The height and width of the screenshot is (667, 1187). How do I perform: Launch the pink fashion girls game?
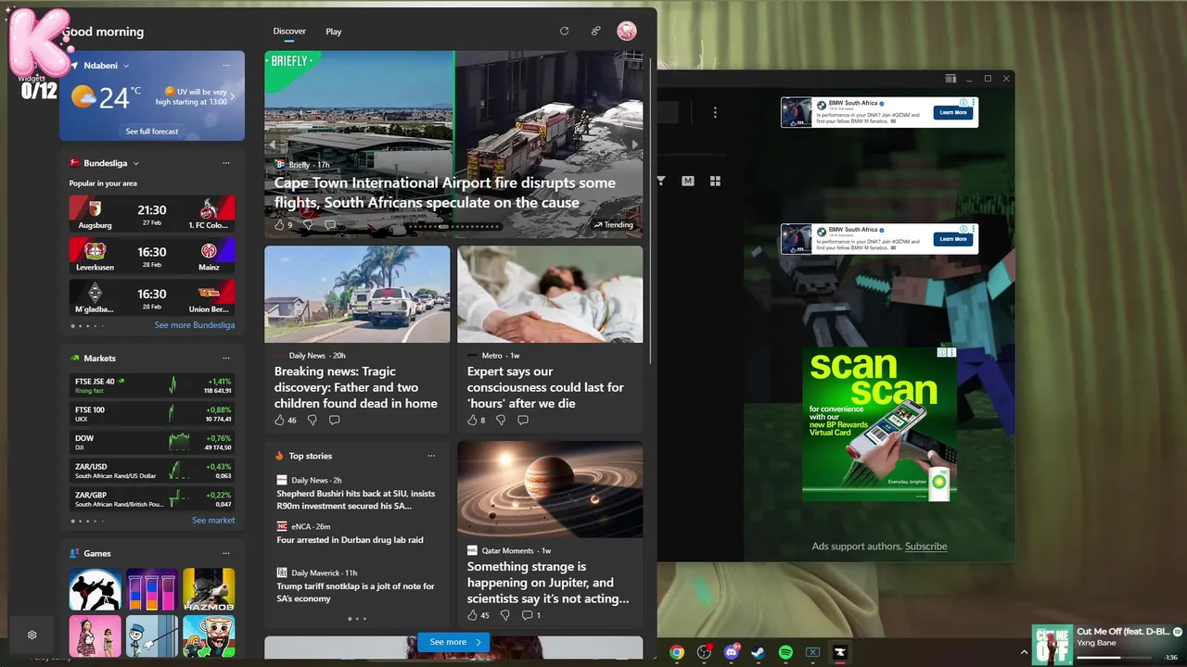click(95, 636)
